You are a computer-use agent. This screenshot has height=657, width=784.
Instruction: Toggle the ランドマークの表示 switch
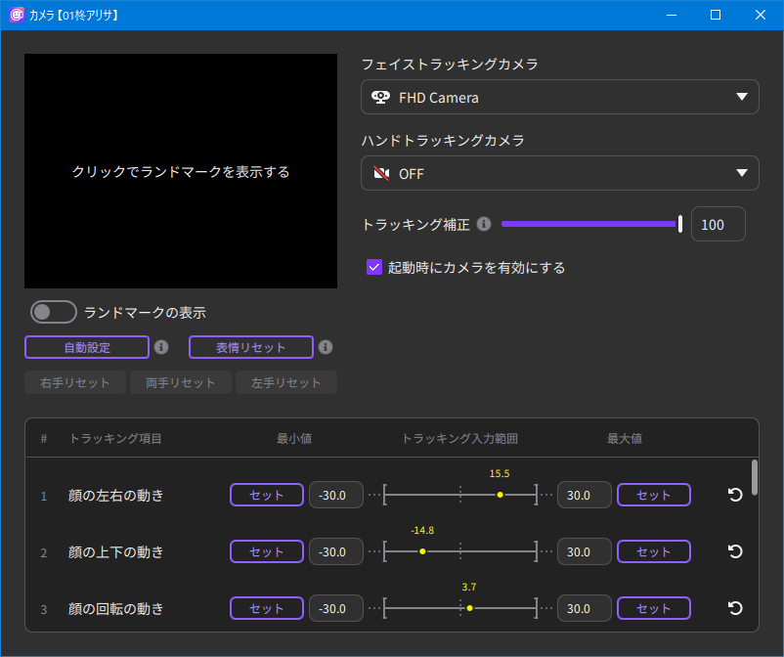(x=54, y=312)
